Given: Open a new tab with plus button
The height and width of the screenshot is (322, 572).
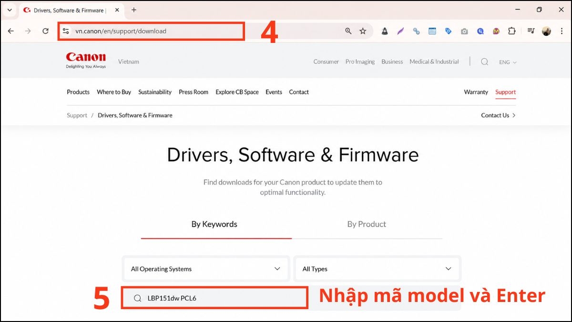Looking at the screenshot, I should pyautogui.click(x=134, y=10).
